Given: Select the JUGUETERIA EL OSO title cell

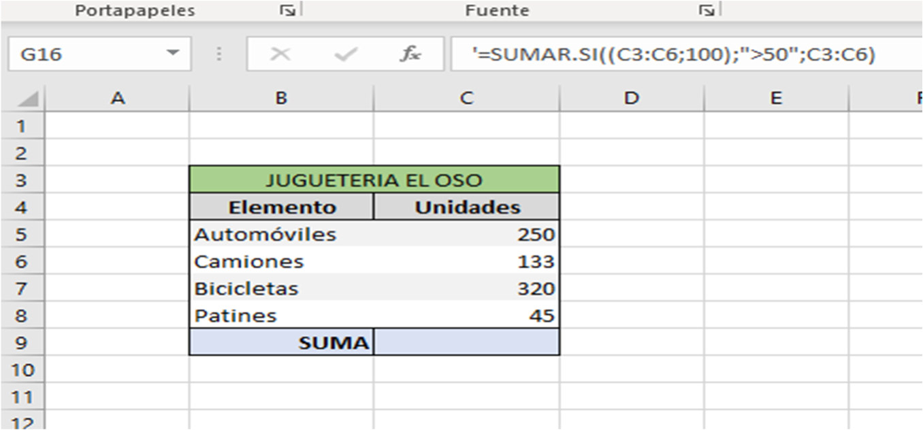Looking at the screenshot, I should pos(374,180).
